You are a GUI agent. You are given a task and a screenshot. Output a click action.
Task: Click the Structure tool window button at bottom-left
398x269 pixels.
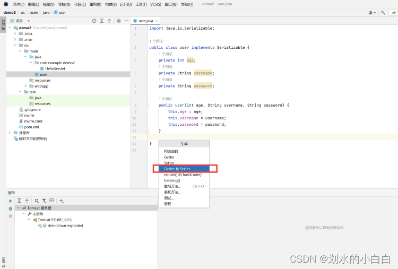point(3,262)
